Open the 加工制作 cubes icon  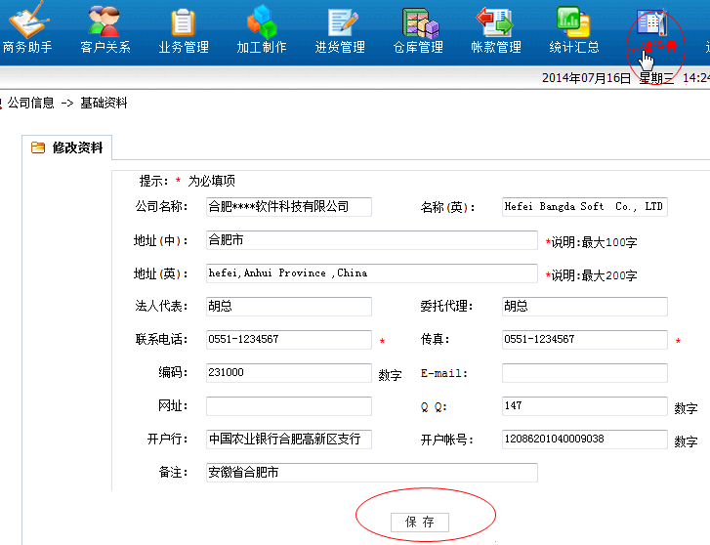(x=262, y=21)
